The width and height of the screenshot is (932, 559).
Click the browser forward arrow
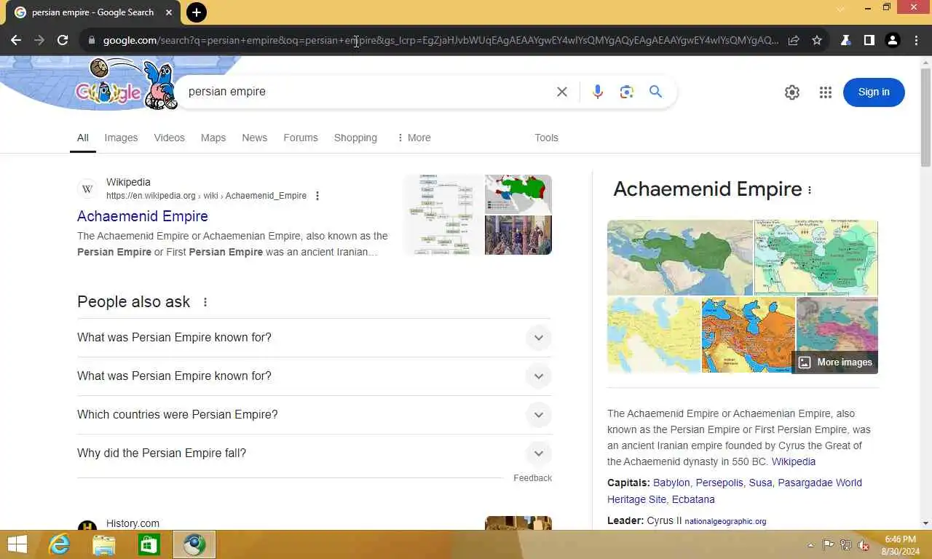point(39,40)
